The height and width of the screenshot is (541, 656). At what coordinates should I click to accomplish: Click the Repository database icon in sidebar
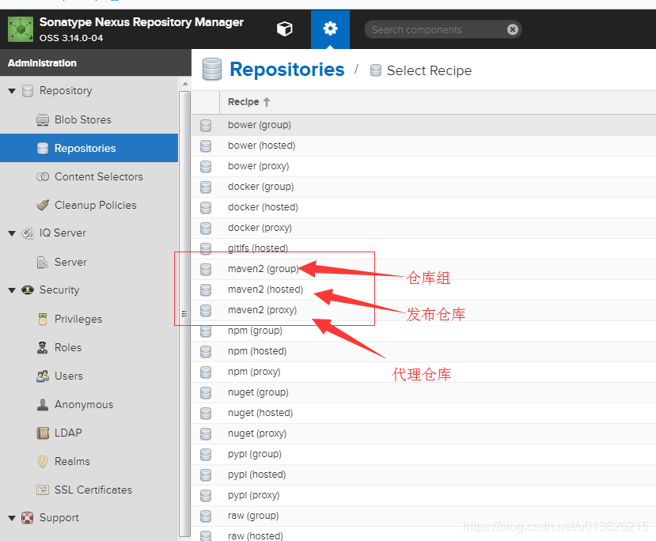pyautogui.click(x=28, y=91)
